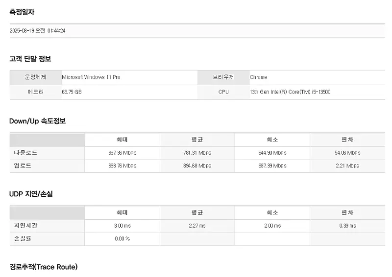
Task: Click the 63.75 GB memory value
Action: coord(72,92)
